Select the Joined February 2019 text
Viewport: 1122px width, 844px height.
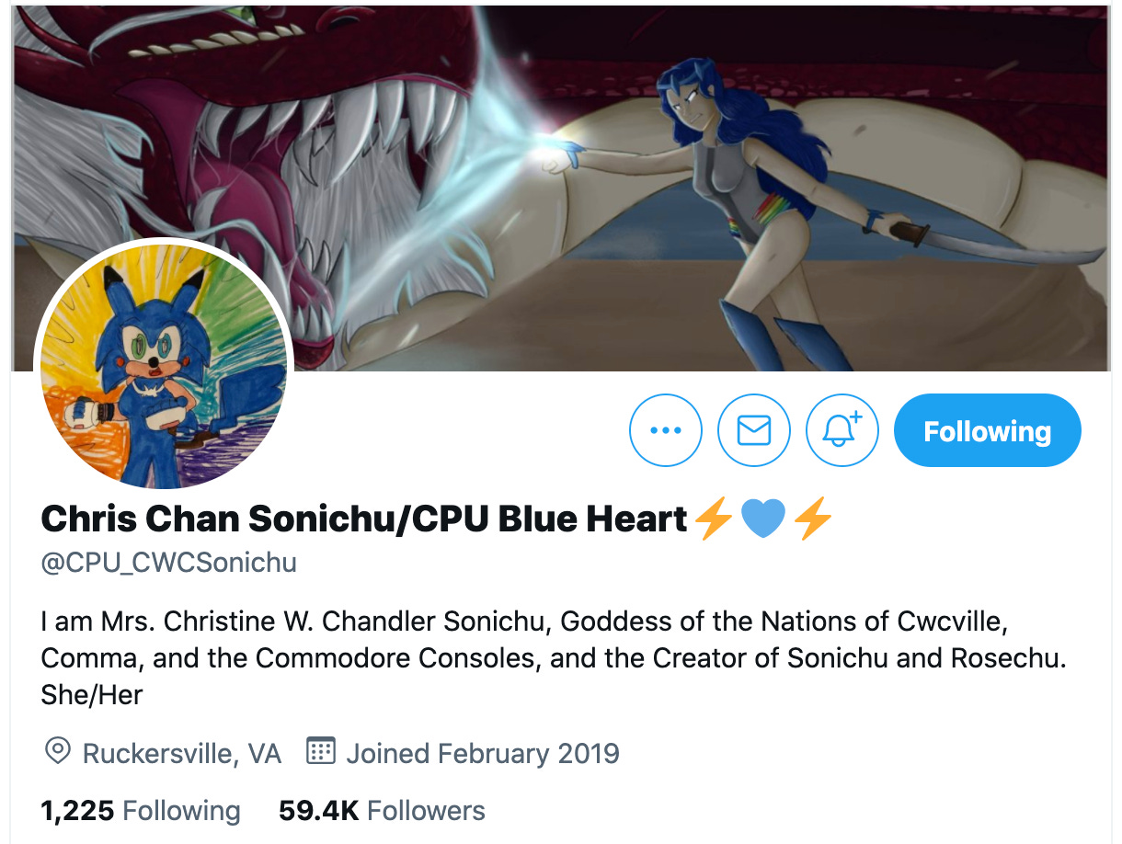tap(483, 754)
